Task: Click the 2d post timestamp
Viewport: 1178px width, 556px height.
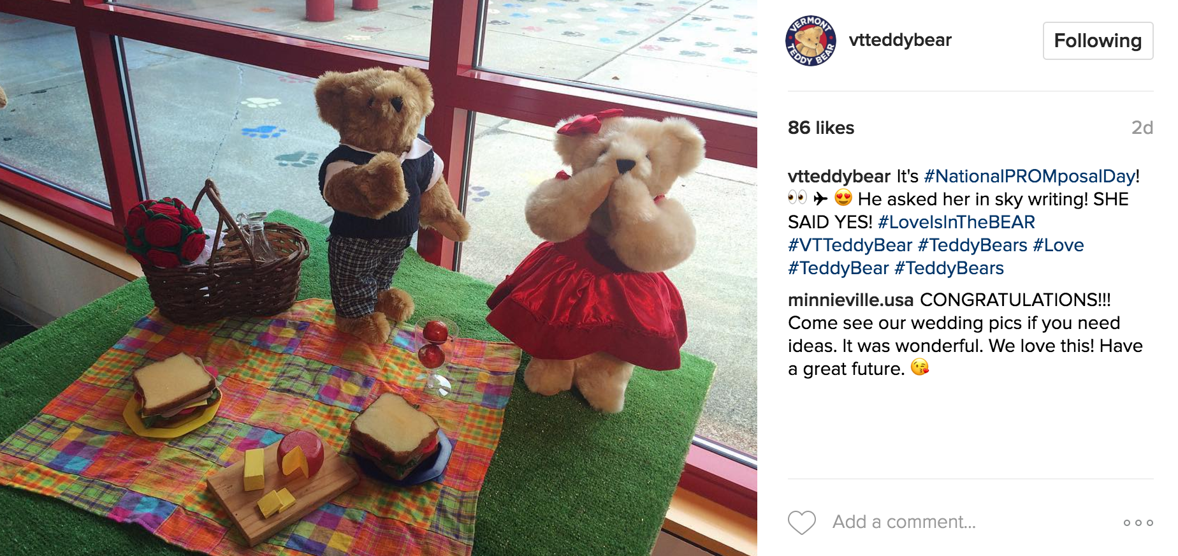Action: click(1142, 128)
